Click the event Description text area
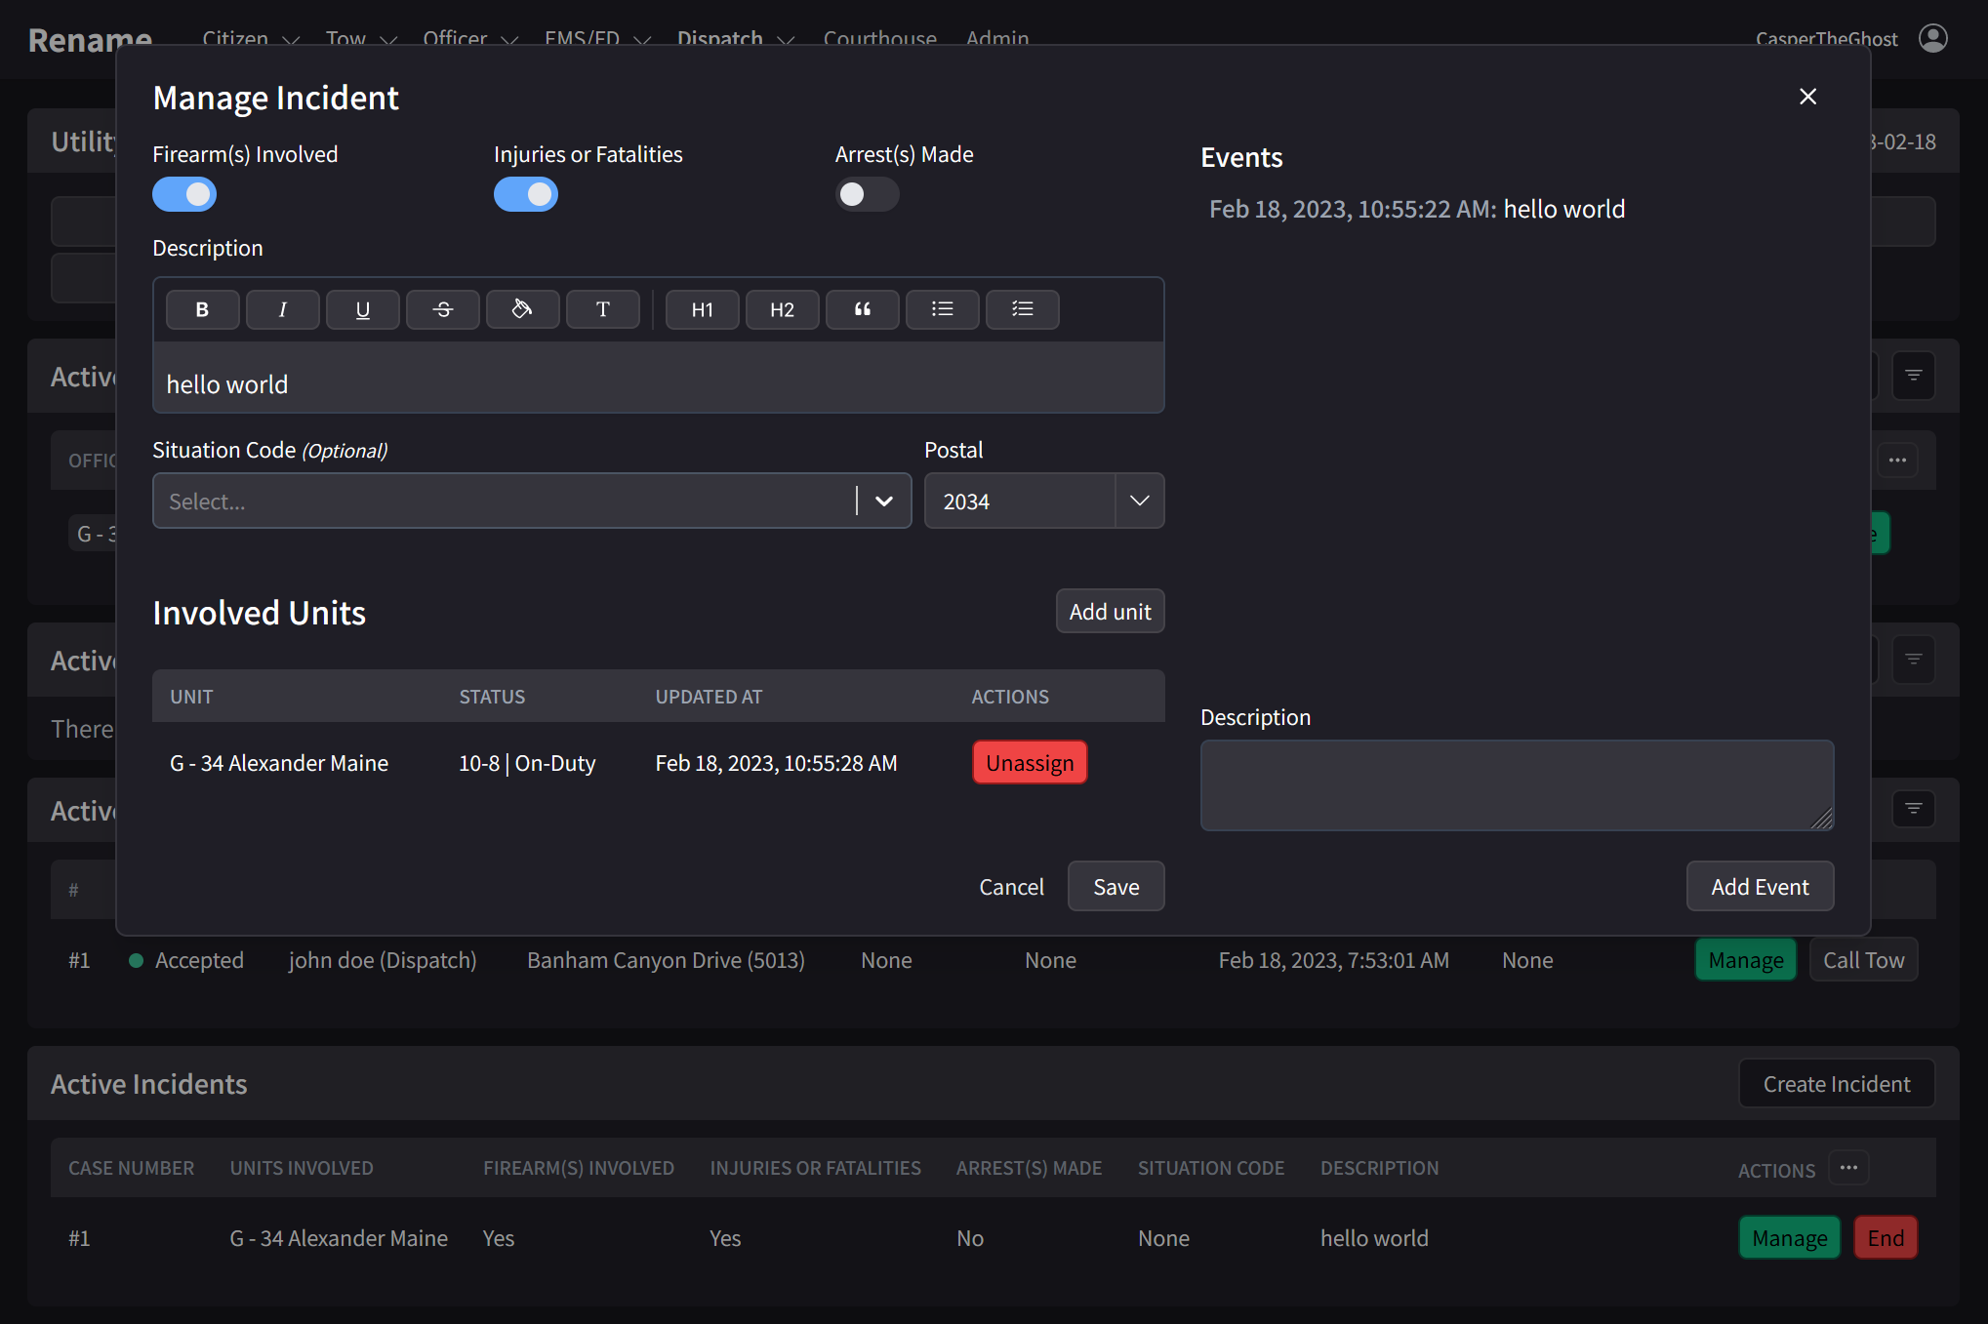The width and height of the screenshot is (1988, 1324). click(1516, 785)
